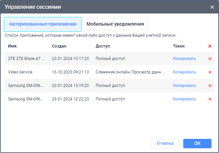Copy the token for ZTE Blade A7

[184, 59]
